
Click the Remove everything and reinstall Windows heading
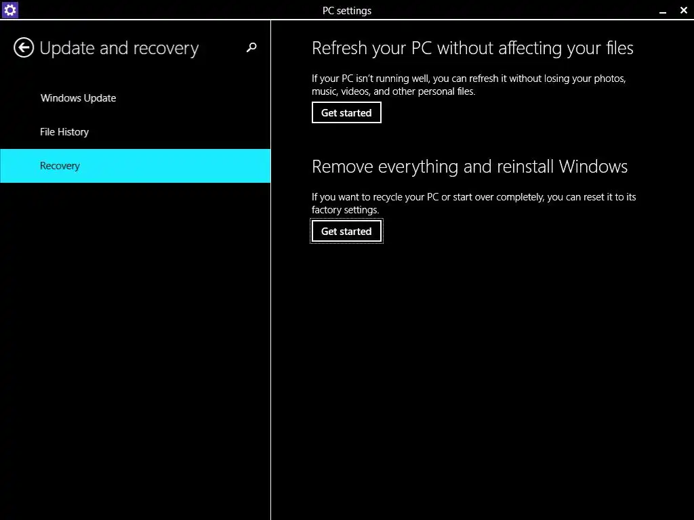[x=470, y=167]
